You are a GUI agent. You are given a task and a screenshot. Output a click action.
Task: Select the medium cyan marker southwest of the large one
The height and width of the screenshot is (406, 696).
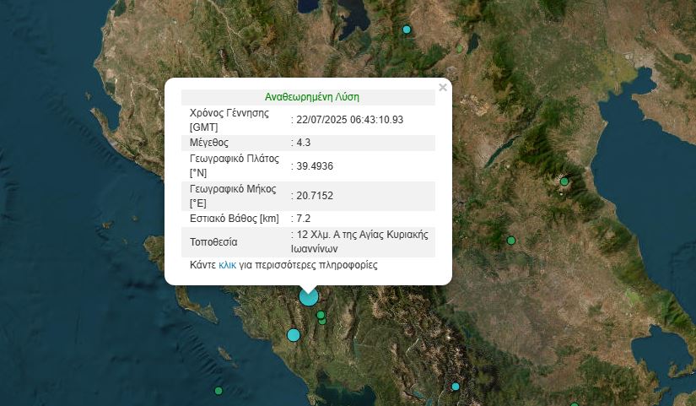[x=294, y=335]
